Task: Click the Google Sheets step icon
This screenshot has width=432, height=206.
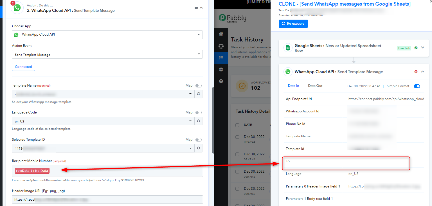Action: click(x=288, y=48)
